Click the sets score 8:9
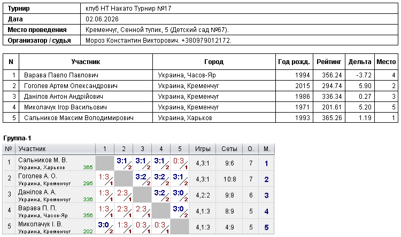401x237 pixels. pos(229,211)
